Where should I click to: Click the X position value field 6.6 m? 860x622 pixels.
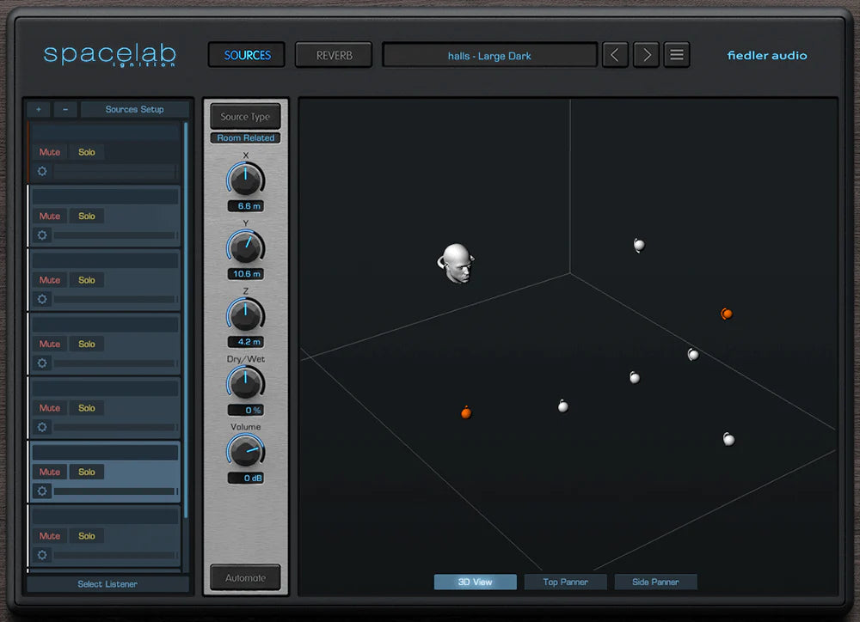point(245,206)
